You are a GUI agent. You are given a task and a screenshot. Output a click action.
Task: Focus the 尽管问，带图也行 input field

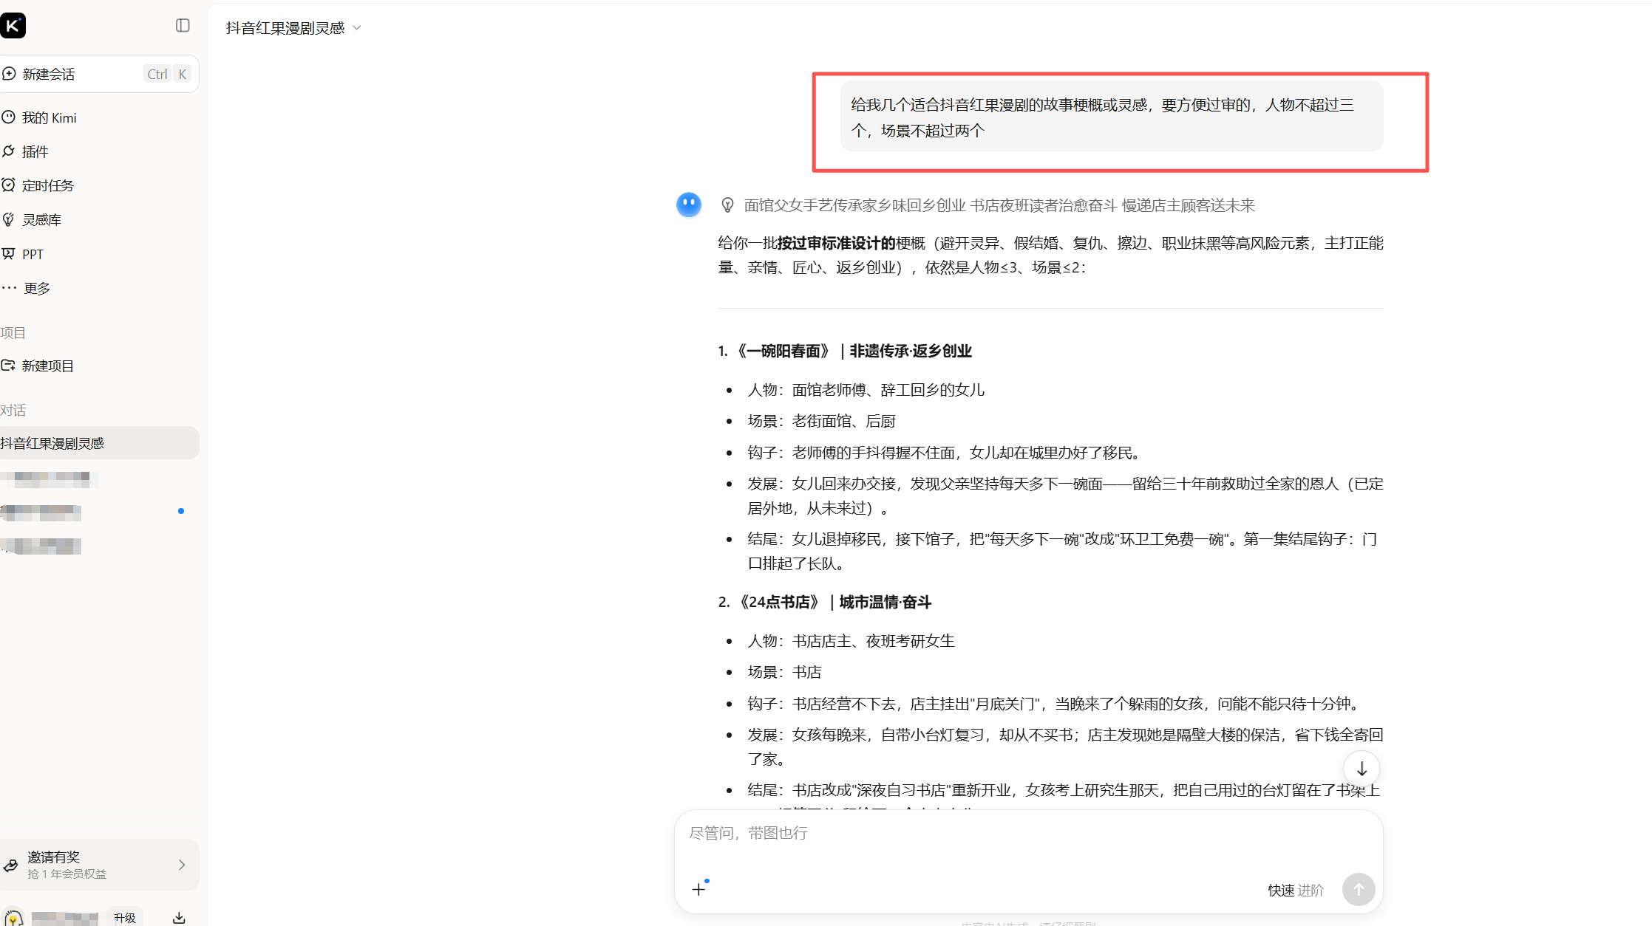click(1028, 833)
